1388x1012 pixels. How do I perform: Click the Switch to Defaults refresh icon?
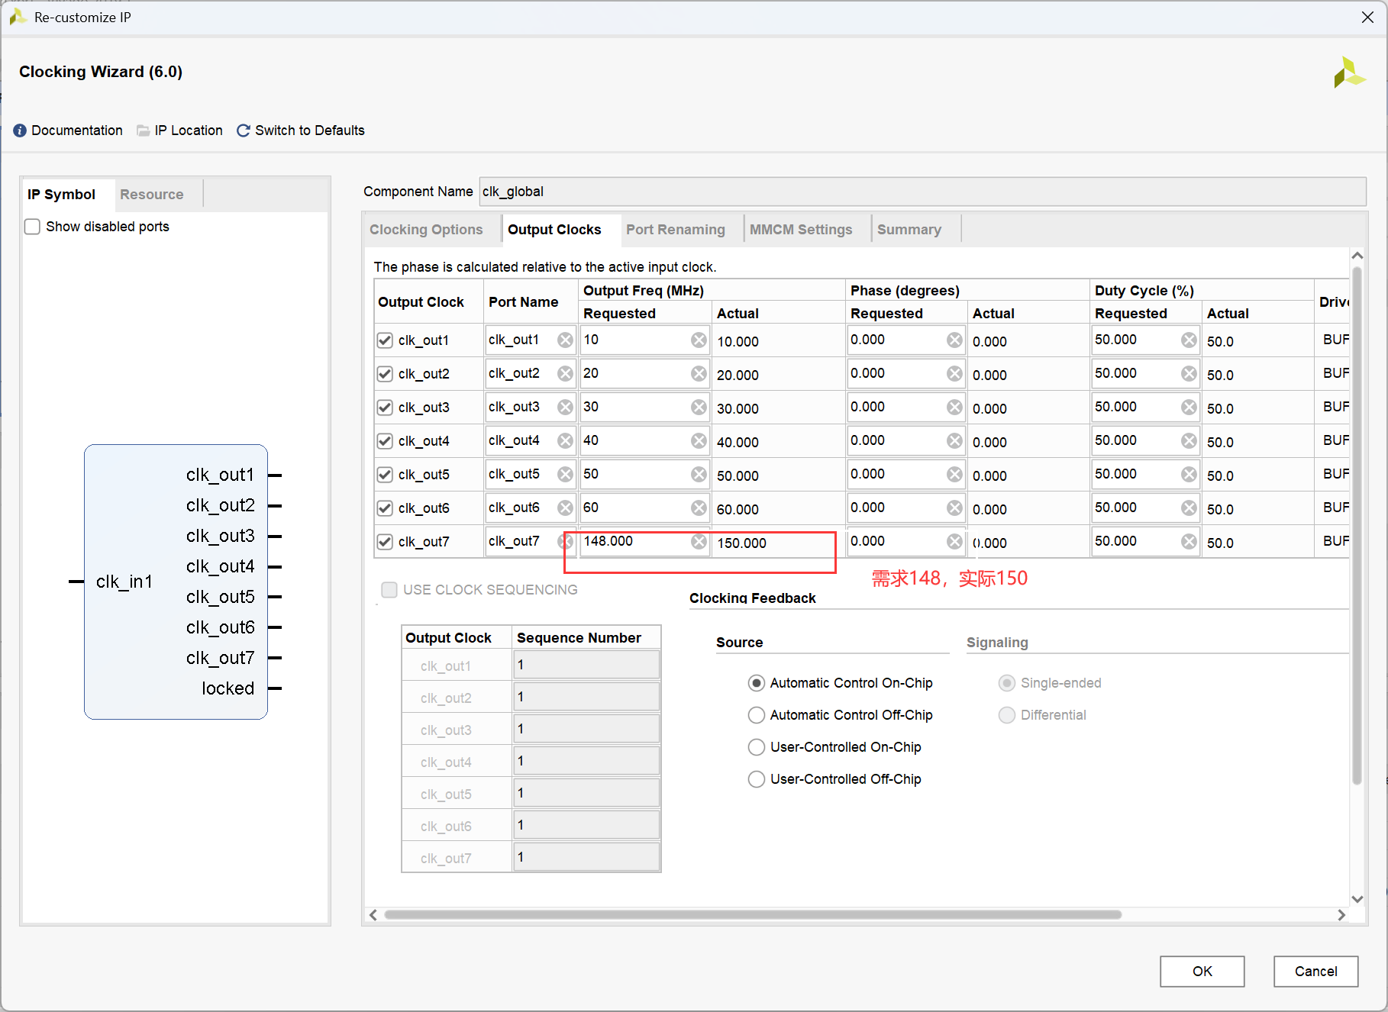pyautogui.click(x=244, y=131)
